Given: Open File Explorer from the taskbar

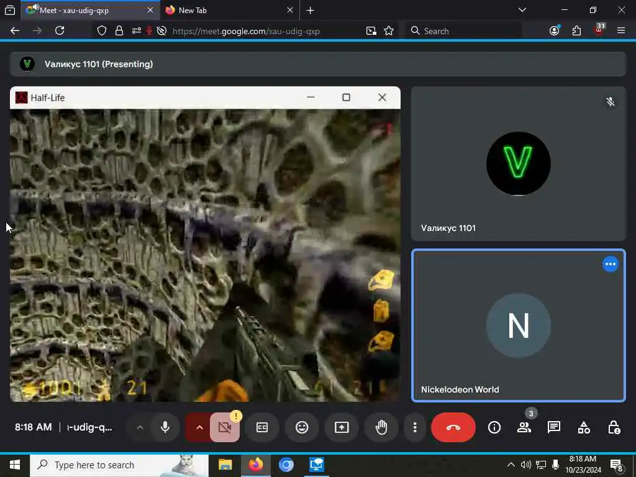Looking at the screenshot, I should click(x=225, y=465).
